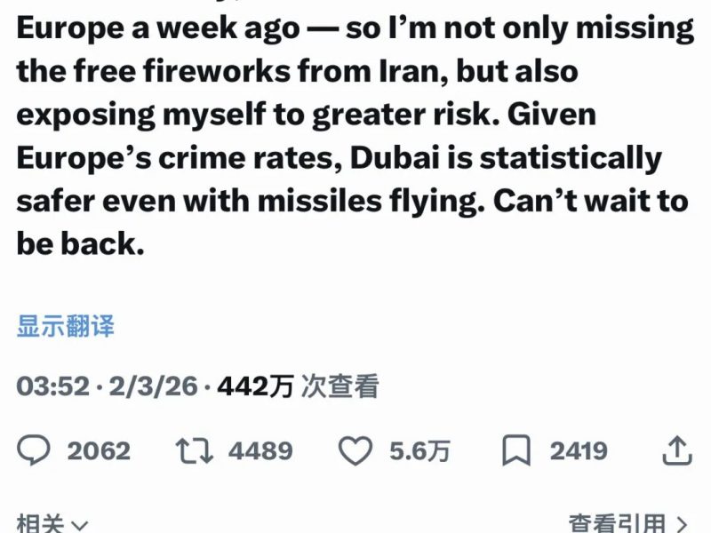Click the arrow next to 查看引用
The height and width of the screenshot is (533, 711).
(683, 525)
